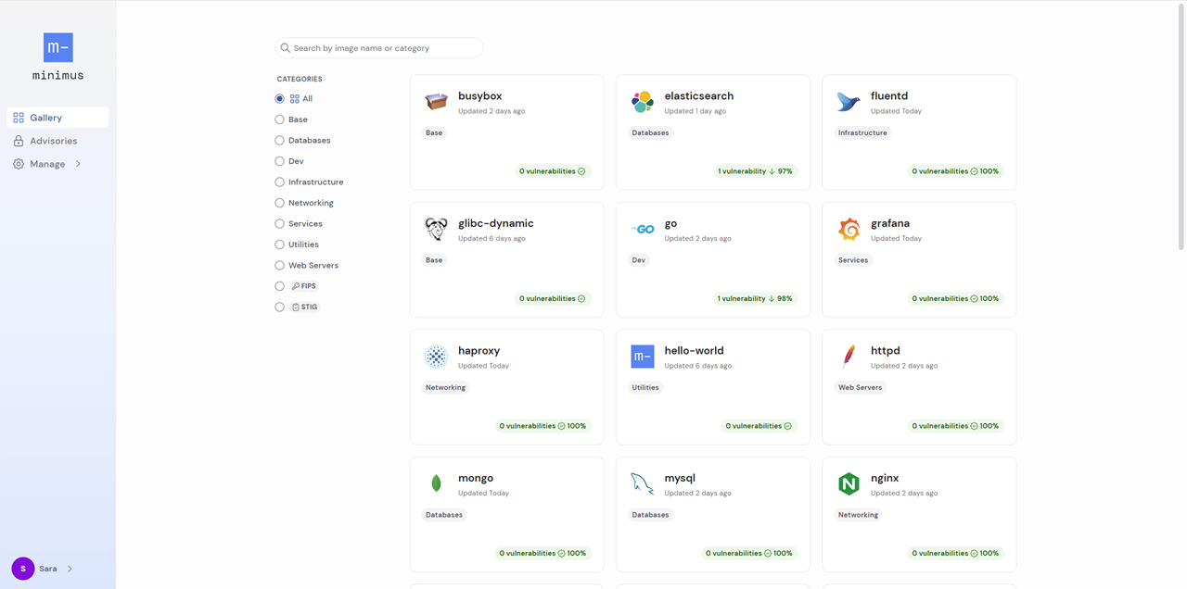1187x589 pixels.
Task: Click the fluentd bird icon
Action: tap(849, 102)
